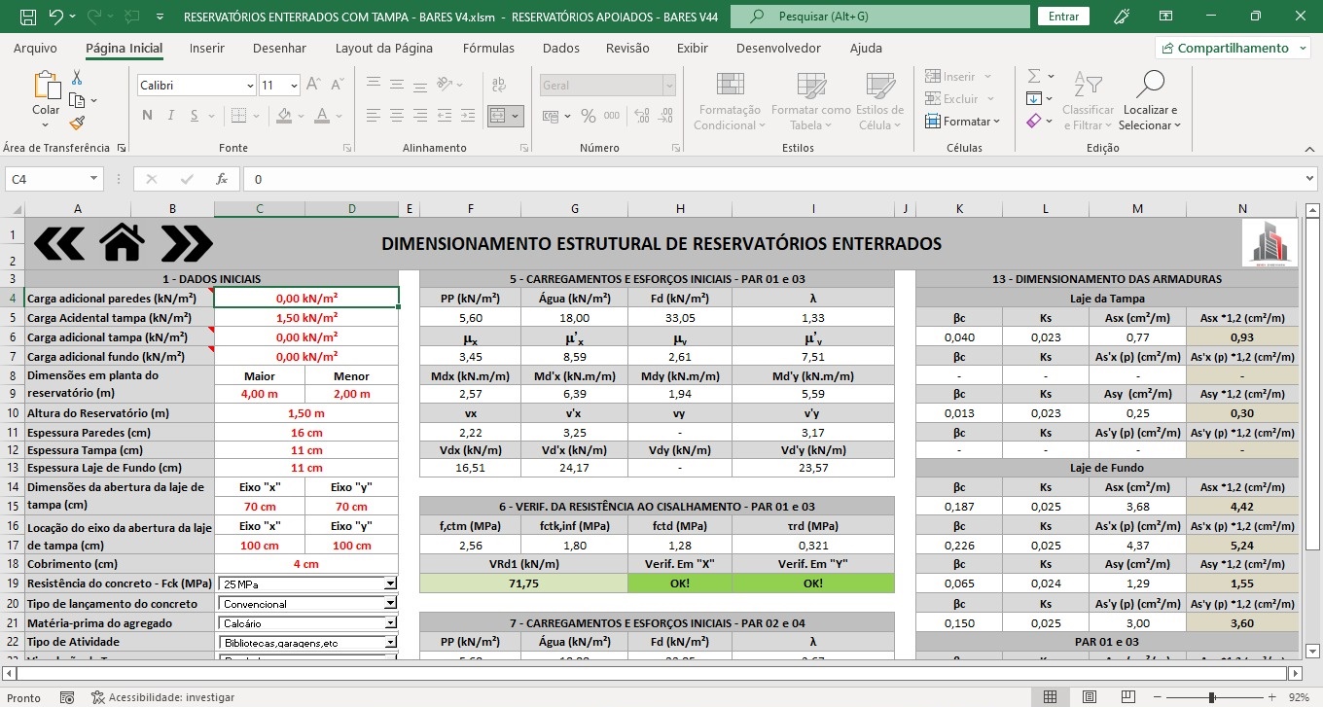The height and width of the screenshot is (707, 1323).
Task: Open the Formatar cells dropdown
Action: coord(961,122)
